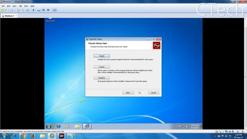Close the Windows 7 VM tab
Screen dimensions: 247x139
click(x=16, y=16)
